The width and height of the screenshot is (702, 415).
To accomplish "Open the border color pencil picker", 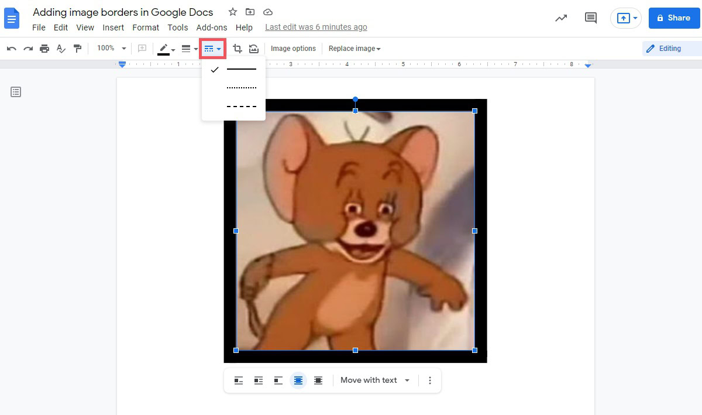I will [166, 49].
